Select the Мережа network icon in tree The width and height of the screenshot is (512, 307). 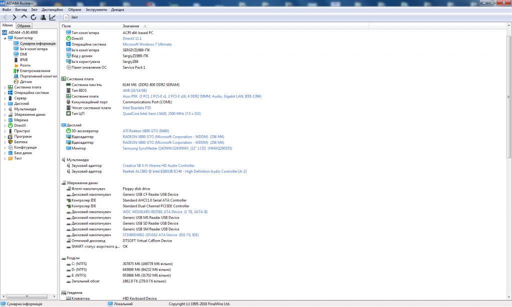click(10, 120)
